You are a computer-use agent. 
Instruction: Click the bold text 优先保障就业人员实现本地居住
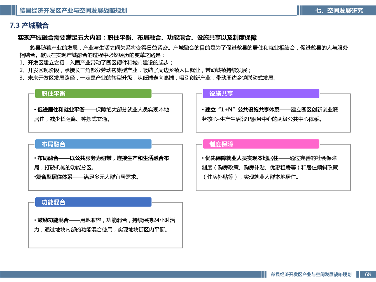242,158
